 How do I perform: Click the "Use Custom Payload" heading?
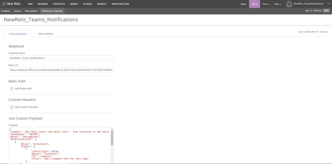pyautogui.click(x=25, y=118)
